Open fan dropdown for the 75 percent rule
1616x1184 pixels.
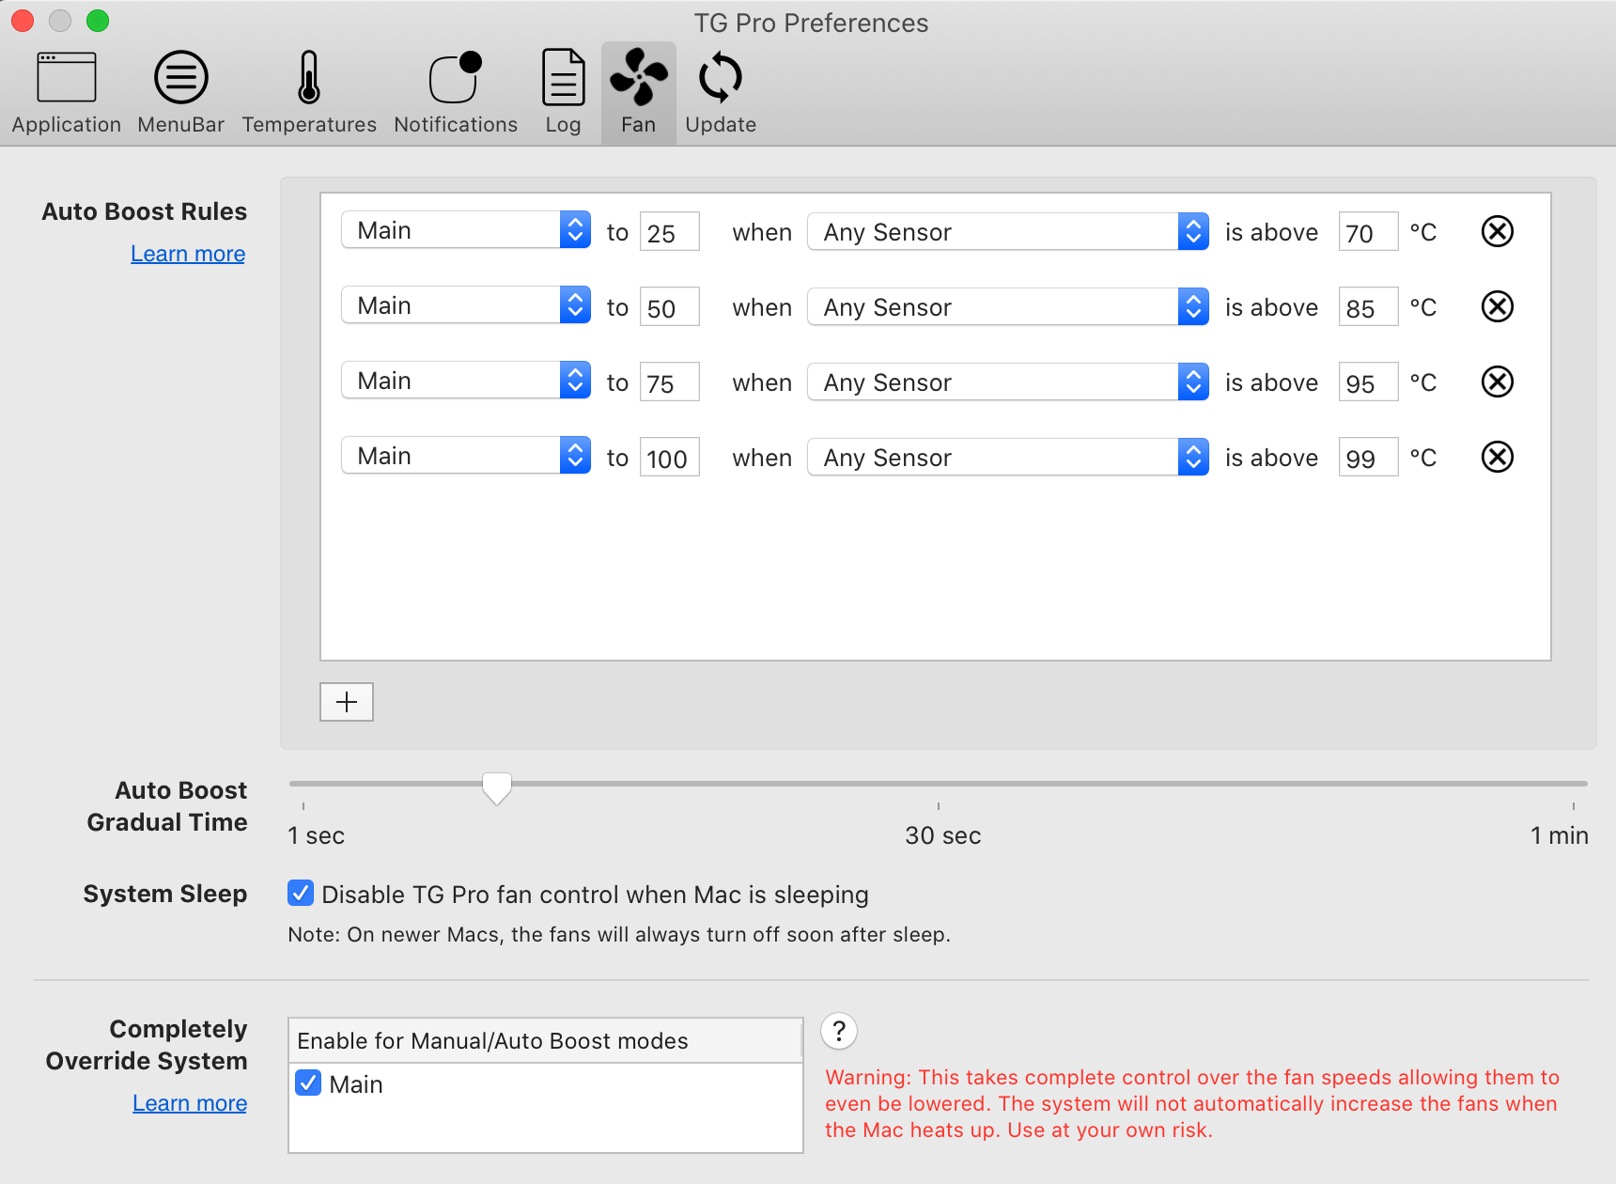pyautogui.click(x=466, y=381)
